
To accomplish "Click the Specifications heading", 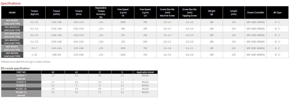I will [11, 3].
